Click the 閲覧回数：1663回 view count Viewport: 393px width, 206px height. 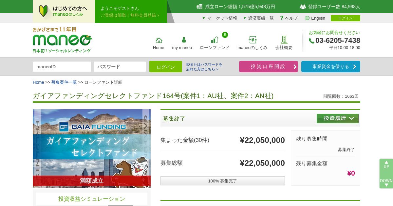pos(341,96)
